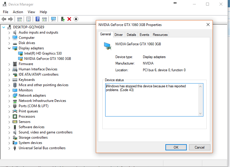Expand Ports (COM & LPT) category
Viewport: 230px width, 167px height.
point(9,106)
